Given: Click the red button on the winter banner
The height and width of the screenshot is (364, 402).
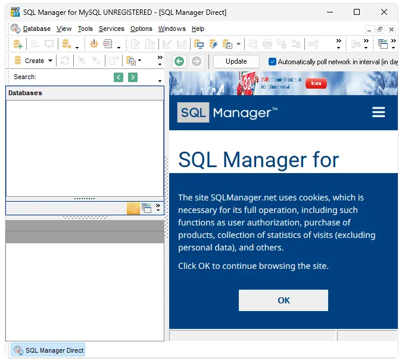Looking at the screenshot, I should 316,83.
